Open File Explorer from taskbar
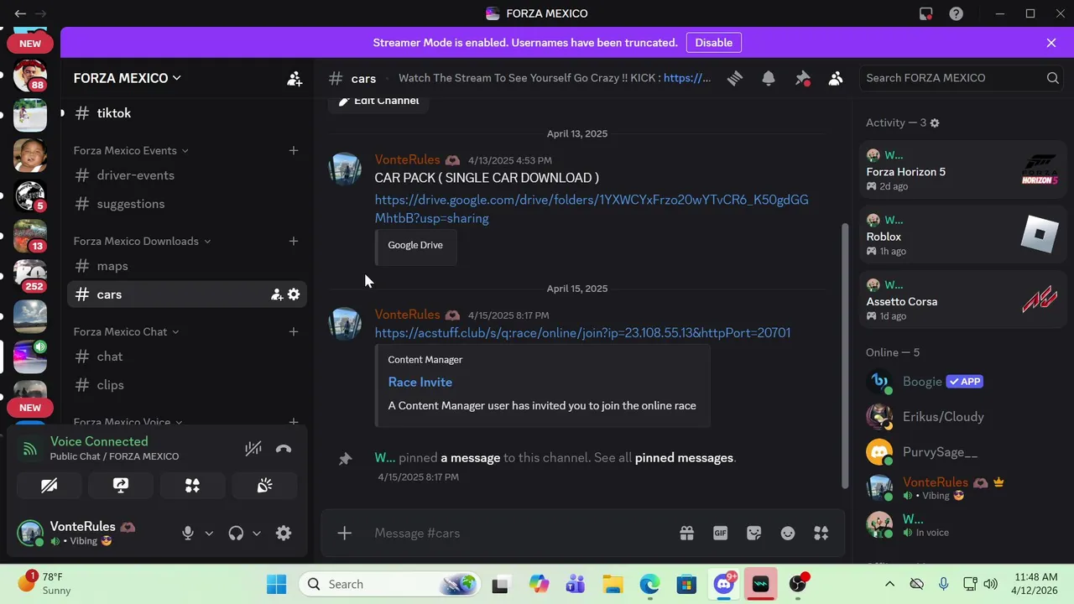The height and width of the screenshot is (604, 1074). pyautogui.click(x=613, y=584)
